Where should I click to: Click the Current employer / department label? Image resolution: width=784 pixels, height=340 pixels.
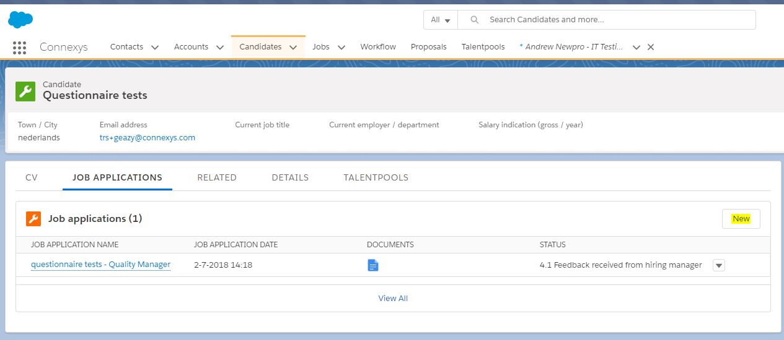384,125
